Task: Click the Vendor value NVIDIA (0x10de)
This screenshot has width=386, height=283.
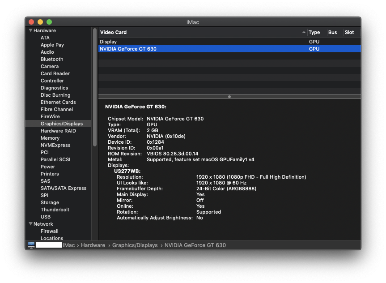Action: pos(166,136)
